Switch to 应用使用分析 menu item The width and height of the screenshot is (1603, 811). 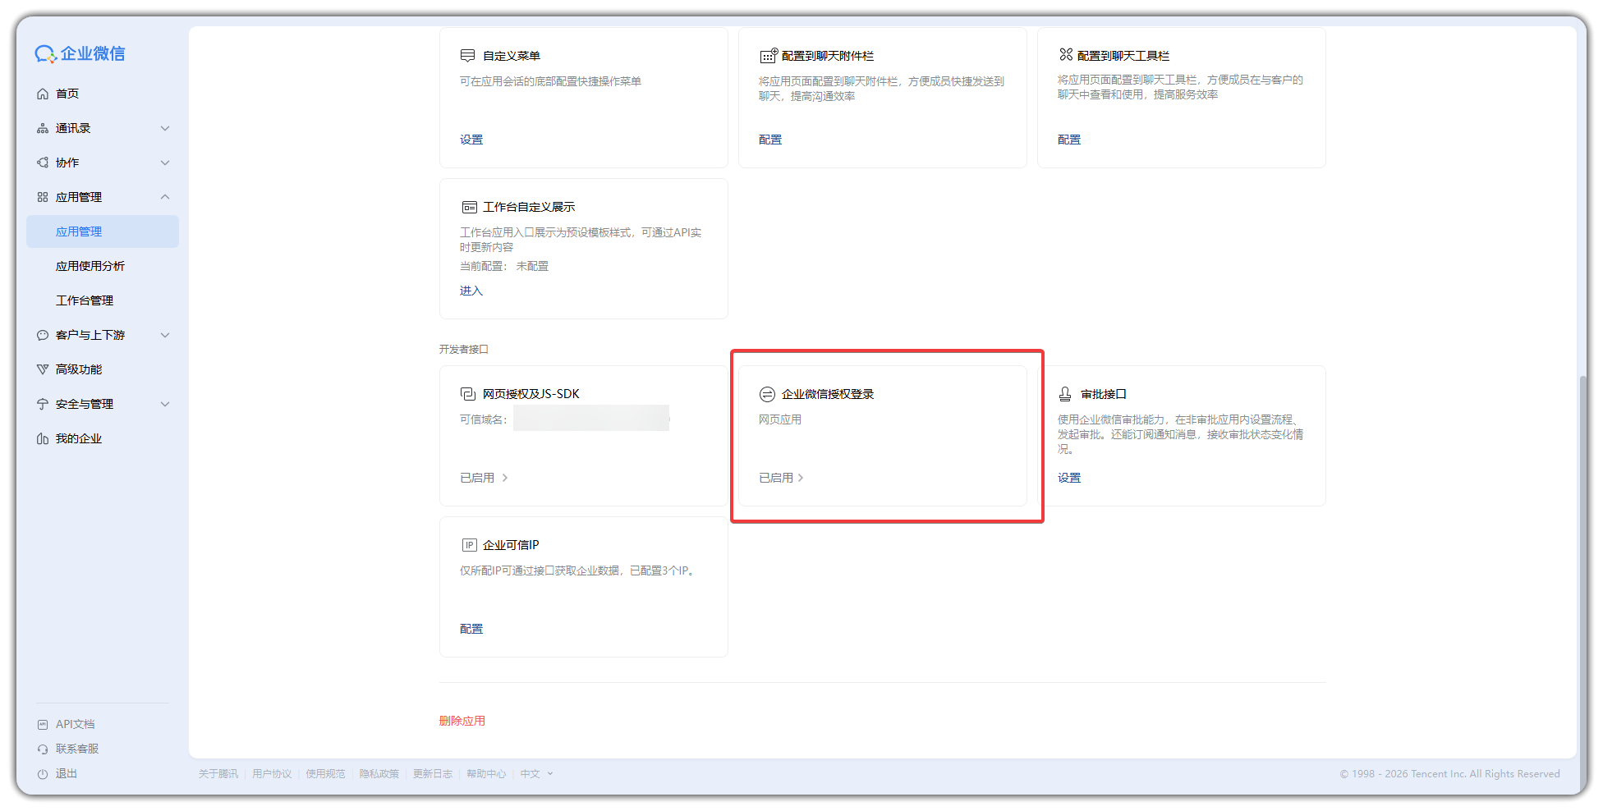coord(91,265)
